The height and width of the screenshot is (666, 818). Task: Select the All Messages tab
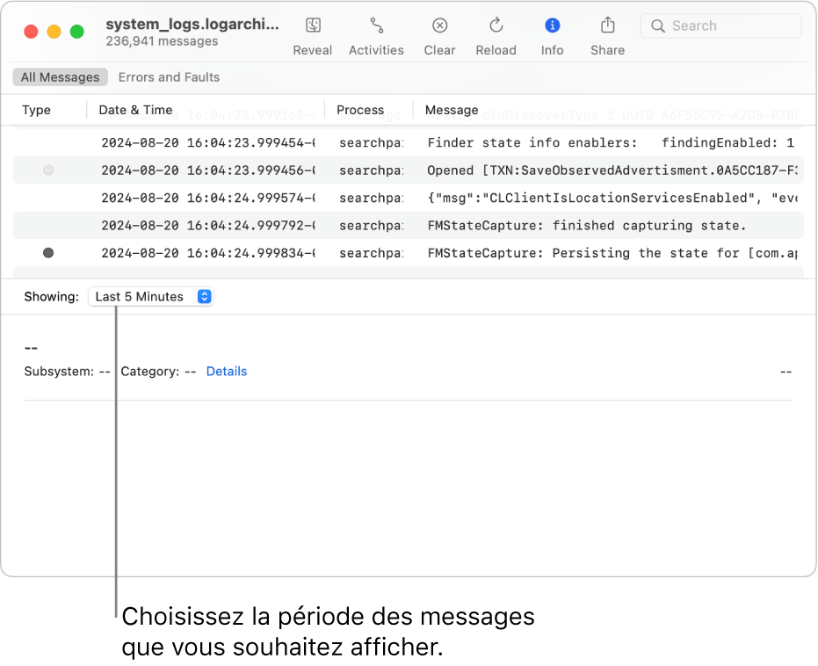pos(60,77)
